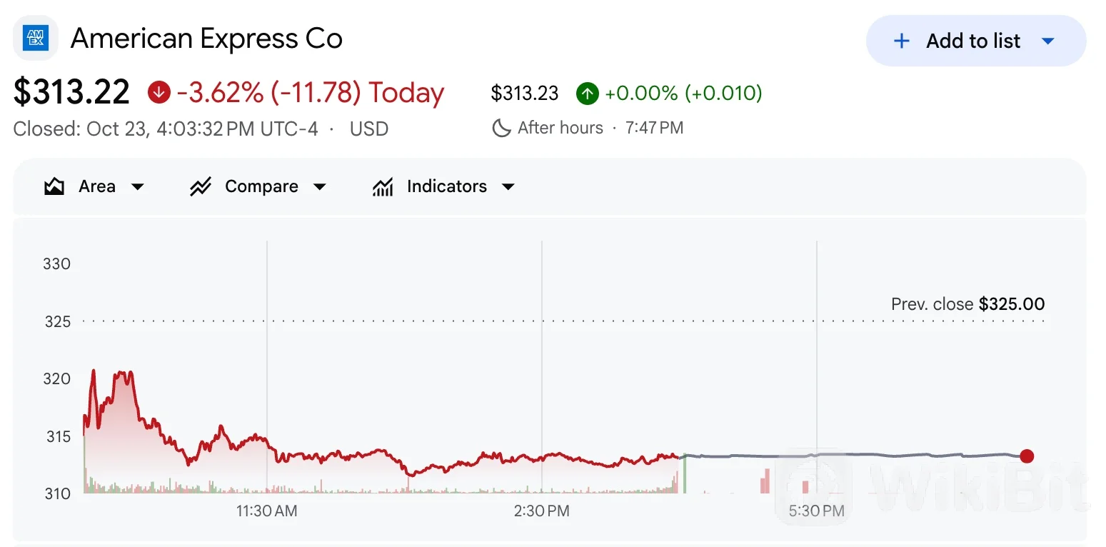Click the Area chart type icon
Image resolution: width=1106 pixels, height=547 pixels.
(x=54, y=187)
